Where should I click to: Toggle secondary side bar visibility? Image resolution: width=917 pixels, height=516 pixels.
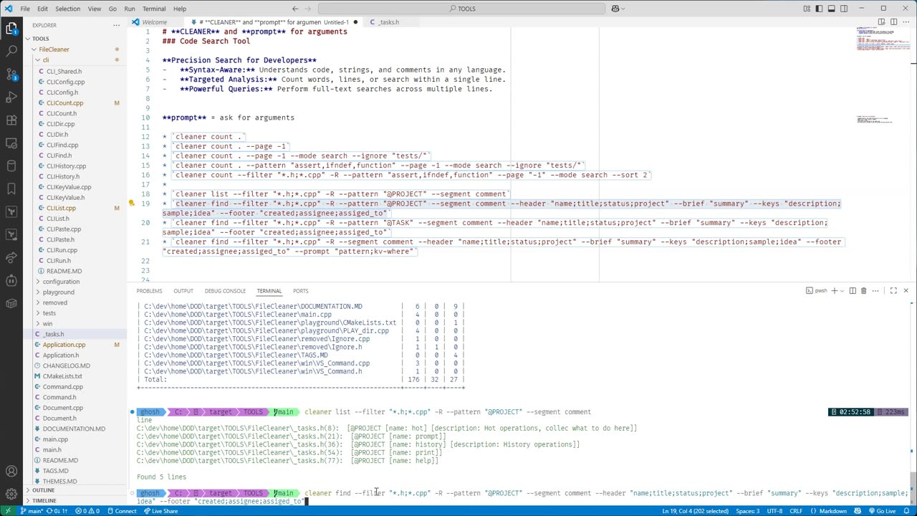pos(843,9)
